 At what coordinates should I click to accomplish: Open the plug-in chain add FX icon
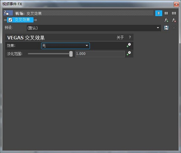click(x=166, y=20)
